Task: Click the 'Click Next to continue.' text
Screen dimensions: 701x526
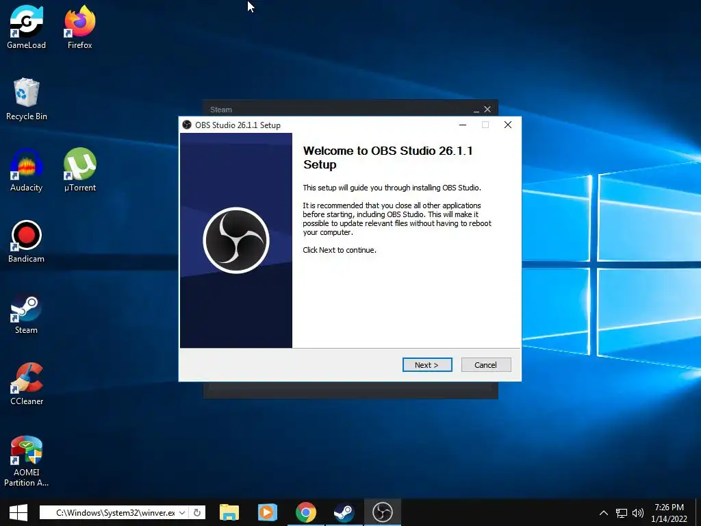Action: tap(340, 250)
